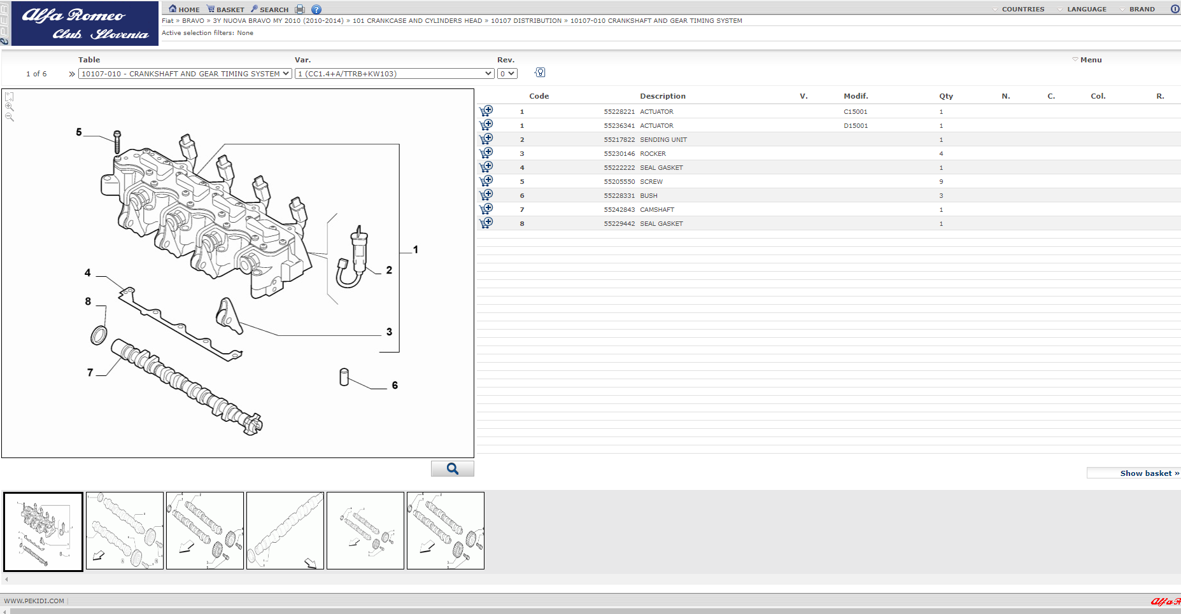Image resolution: width=1181 pixels, height=614 pixels.
Task: Zoom out of the drawing
Action: point(10,117)
